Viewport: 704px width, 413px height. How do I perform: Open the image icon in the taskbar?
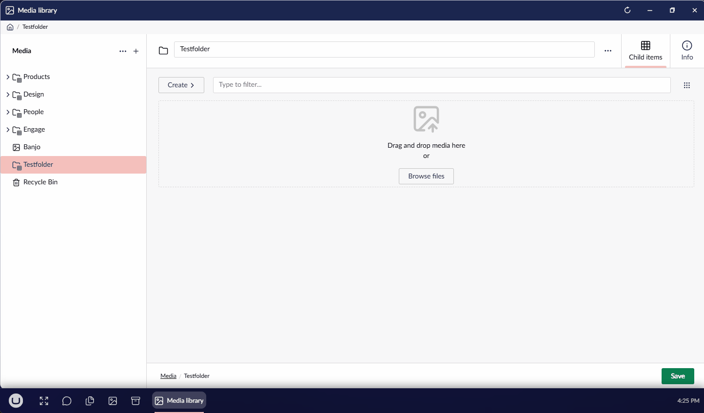click(113, 401)
